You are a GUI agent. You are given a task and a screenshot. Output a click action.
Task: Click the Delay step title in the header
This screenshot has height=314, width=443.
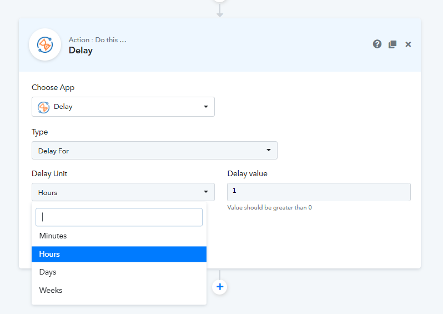80,51
